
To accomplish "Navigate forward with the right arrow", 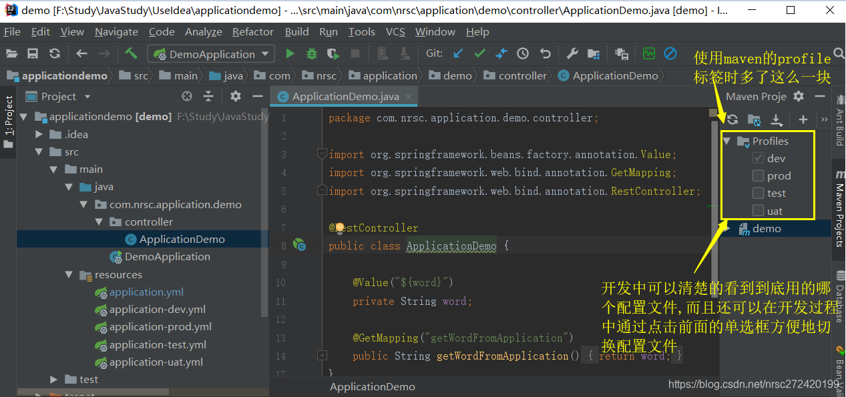I will point(104,54).
